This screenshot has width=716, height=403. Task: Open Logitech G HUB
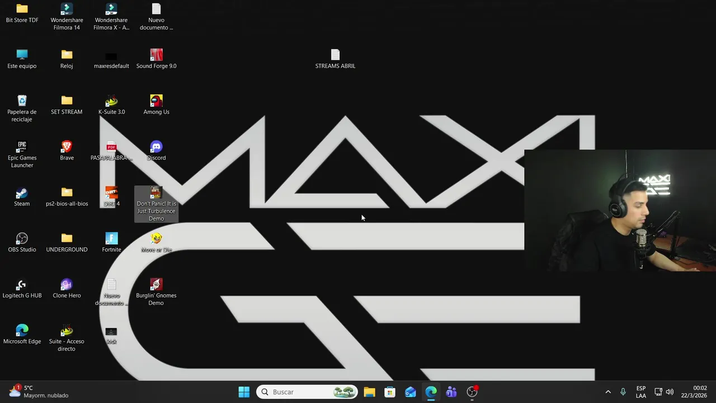(22, 289)
